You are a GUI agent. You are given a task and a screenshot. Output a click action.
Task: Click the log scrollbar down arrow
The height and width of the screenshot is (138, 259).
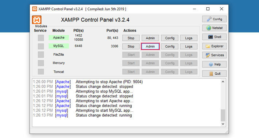point(223,124)
